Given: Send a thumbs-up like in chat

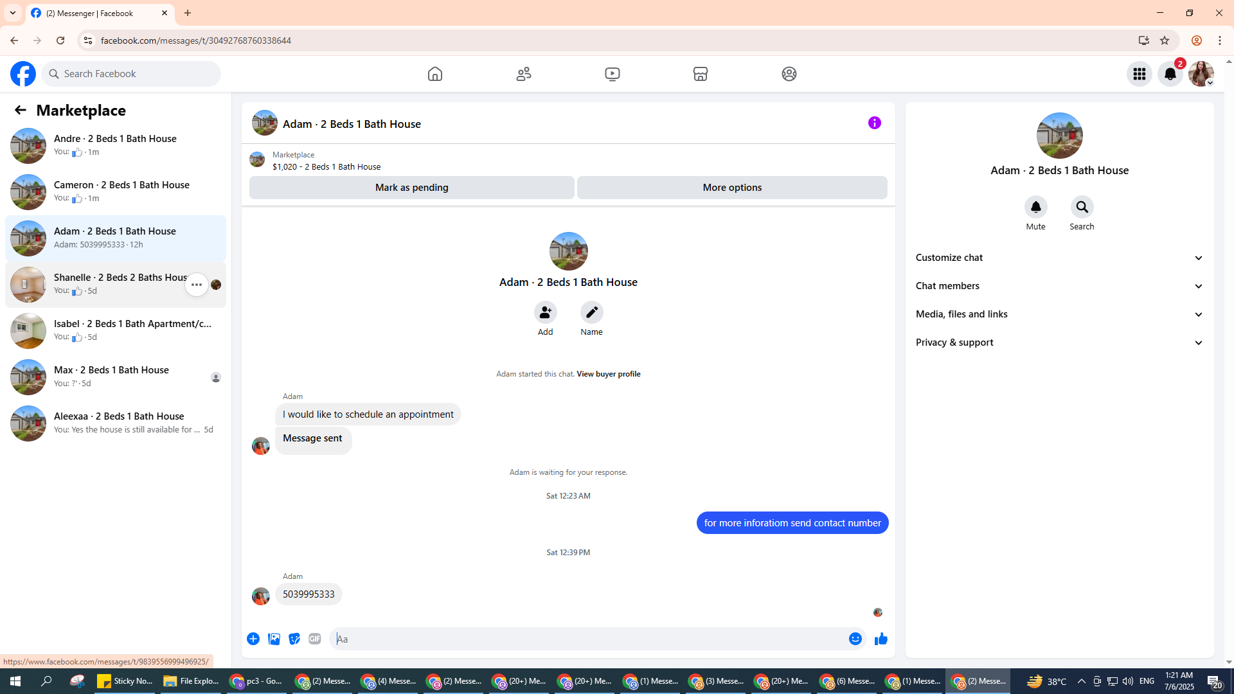Looking at the screenshot, I should point(881,639).
